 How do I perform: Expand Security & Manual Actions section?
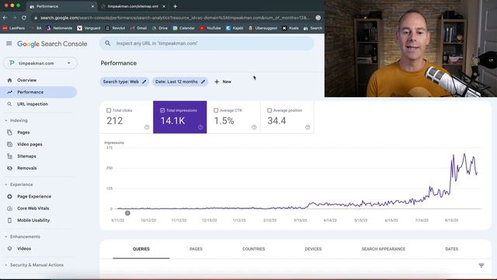pos(6,265)
